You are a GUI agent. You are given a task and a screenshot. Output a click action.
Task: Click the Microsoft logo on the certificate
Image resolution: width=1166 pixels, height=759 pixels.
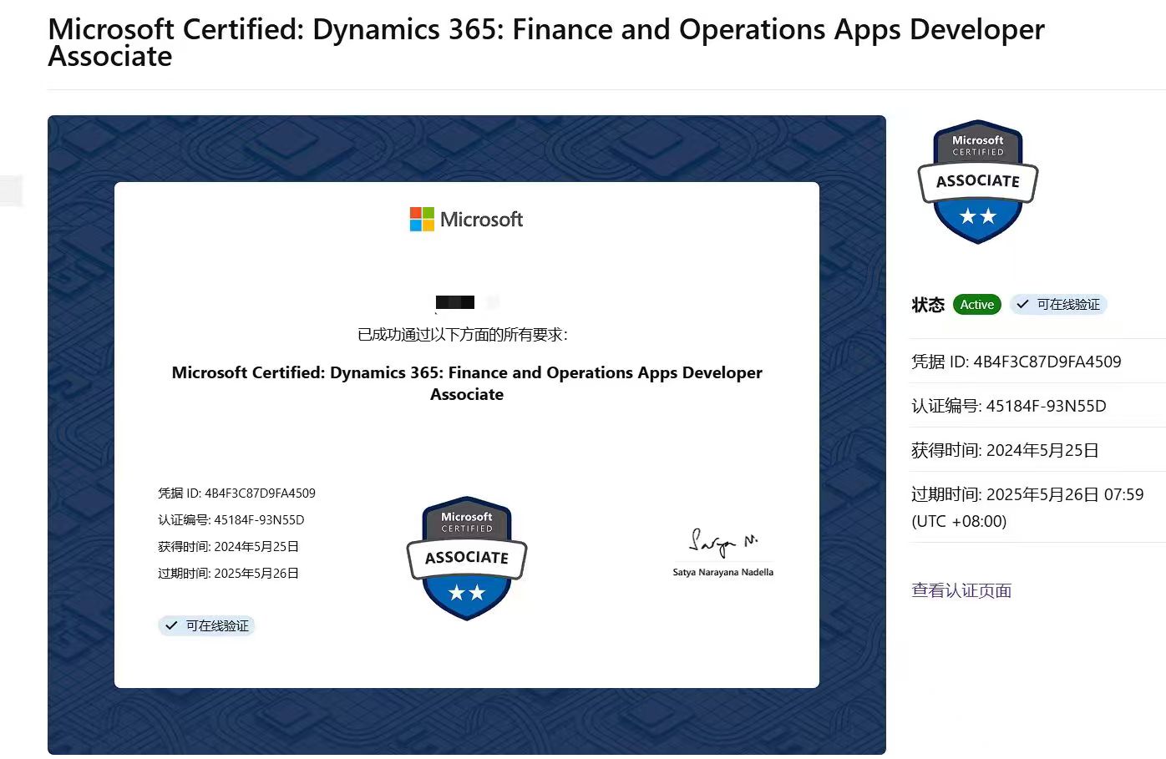(465, 219)
